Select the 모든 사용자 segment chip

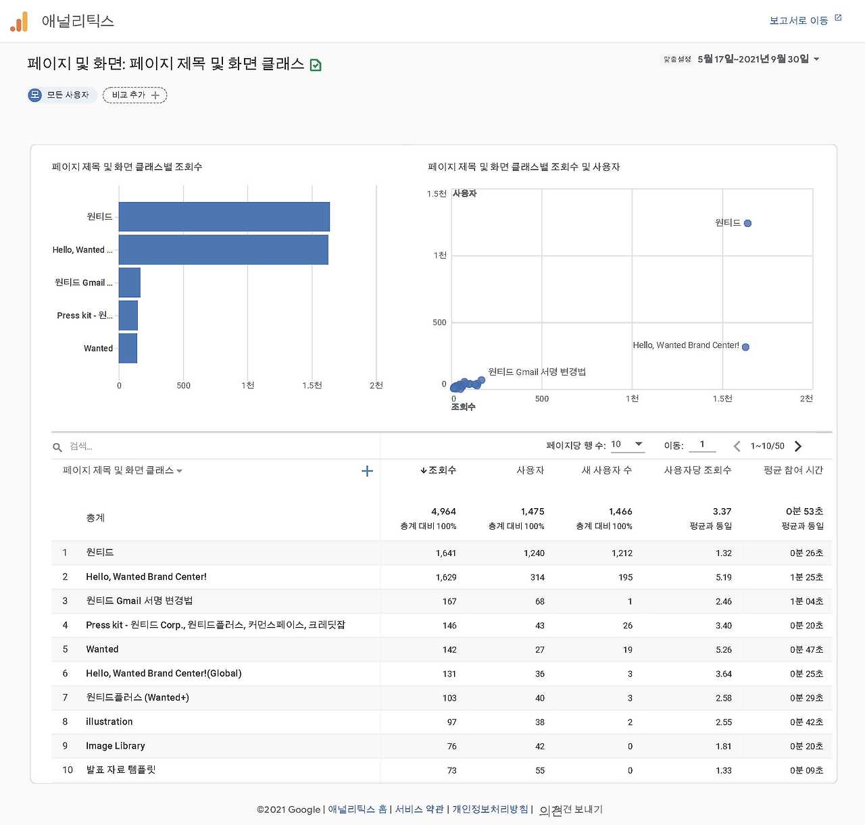pyautogui.click(x=62, y=95)
